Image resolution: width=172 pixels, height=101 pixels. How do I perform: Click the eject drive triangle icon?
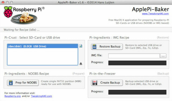pos(81,63)
